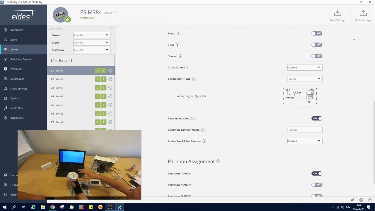Toggle the STAY switch
375x211 pixels.
coord(317,45)
